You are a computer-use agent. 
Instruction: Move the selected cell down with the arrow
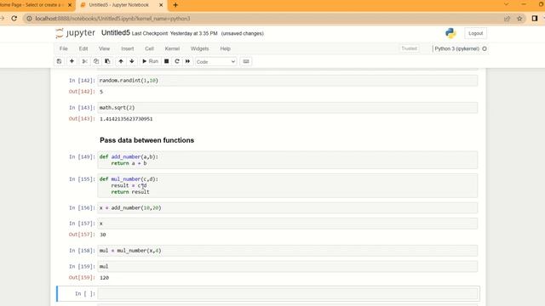[x=132, y=61]
